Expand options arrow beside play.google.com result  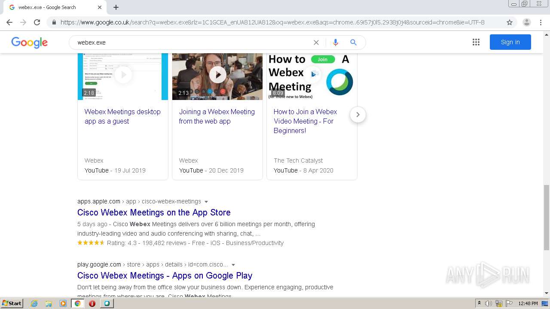tap(233, 265)
